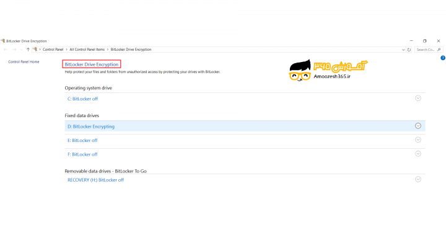The image size is (446, 248).
Task: Minimize the BitLocker window
Action: 411,41
